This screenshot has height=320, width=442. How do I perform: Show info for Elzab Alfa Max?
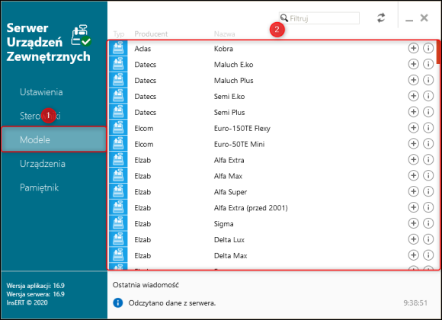coord(428,176)
